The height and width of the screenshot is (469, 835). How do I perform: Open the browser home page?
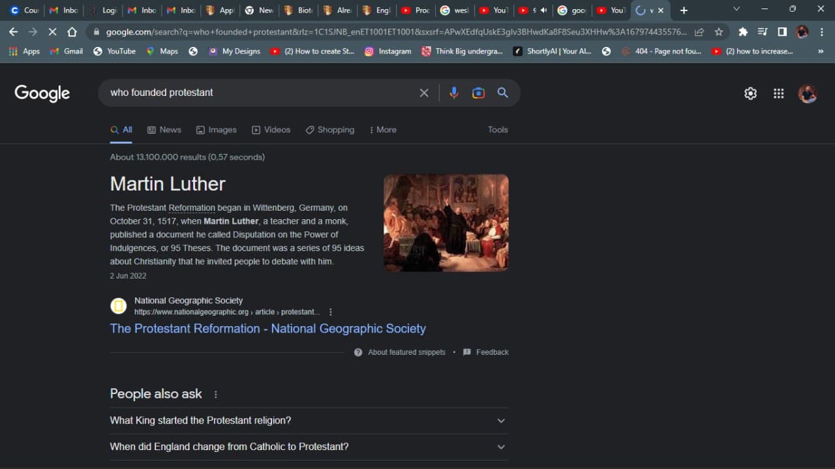coord(72,32)
